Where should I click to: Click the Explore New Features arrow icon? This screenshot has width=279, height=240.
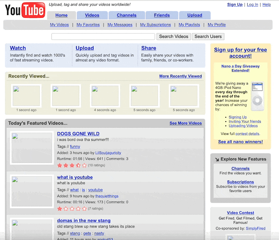(x=217, y=159)
